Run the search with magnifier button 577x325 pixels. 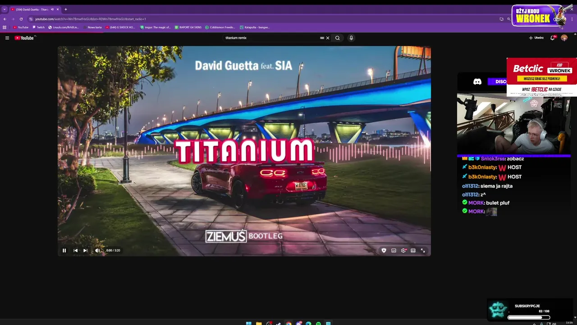pyautogui.click(x=337, y=38)
